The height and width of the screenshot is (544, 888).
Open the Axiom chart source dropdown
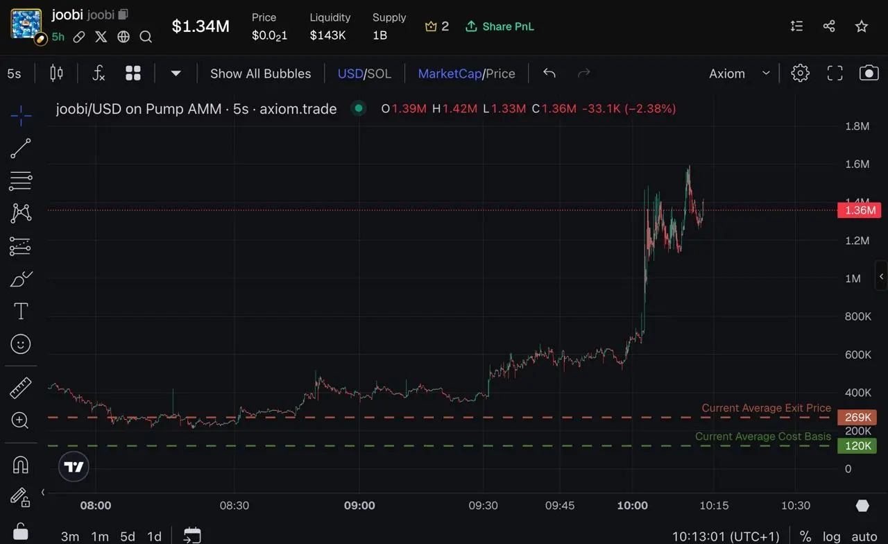[740, 74]
